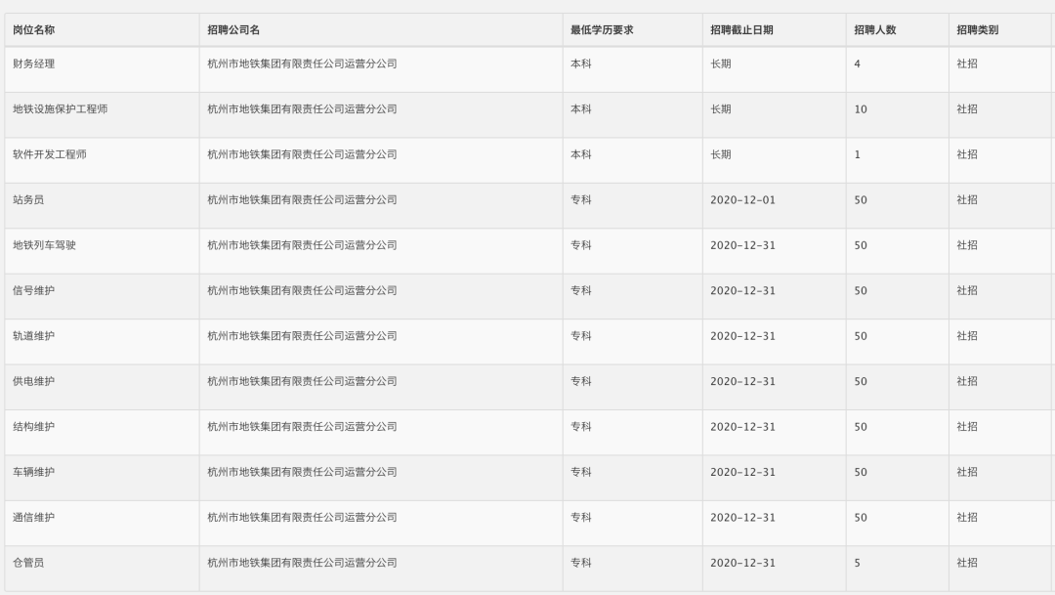The image size is (1055, 595).
Task: Click the 最低学历要求 column header
Action: pos(602,30)
